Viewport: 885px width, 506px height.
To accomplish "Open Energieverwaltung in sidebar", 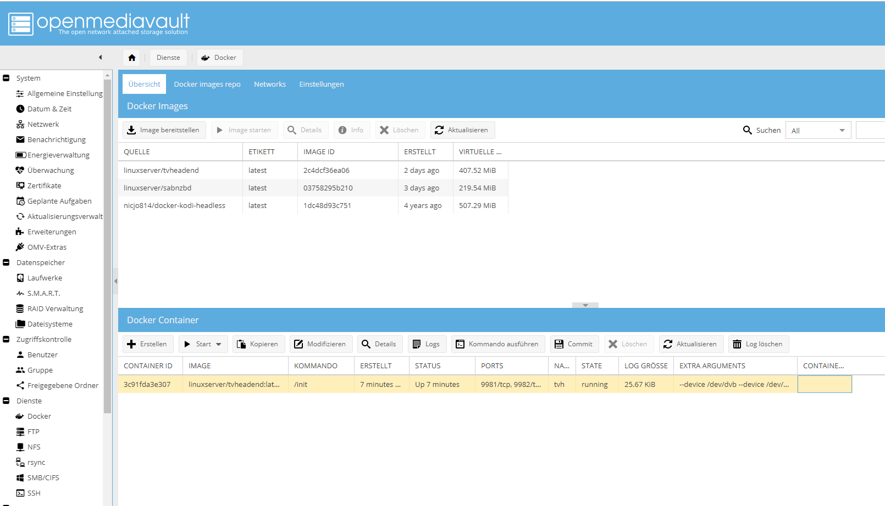I will tap(52, 155).
